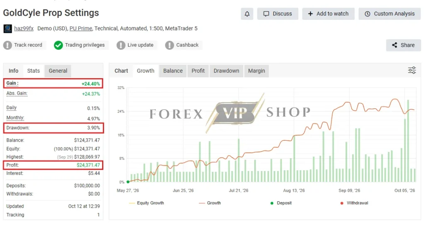The height and width of the screenshot is (225, 425).
Task: Switch to the Margin chart tab
Action: coord(256,71)
